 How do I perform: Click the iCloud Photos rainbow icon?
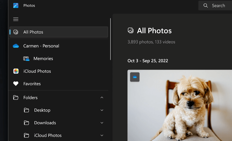(16, 71)
